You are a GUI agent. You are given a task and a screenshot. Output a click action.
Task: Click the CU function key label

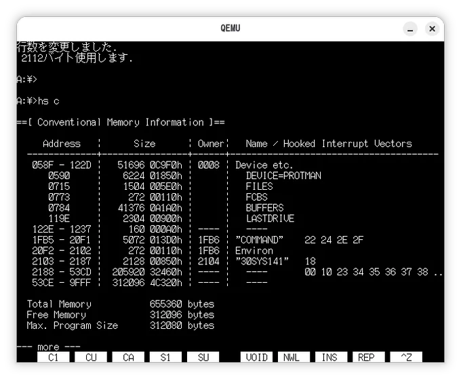[x=91, y=357]
